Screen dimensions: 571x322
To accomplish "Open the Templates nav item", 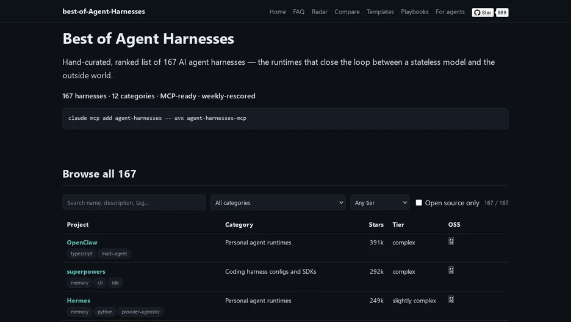I will click(380, 12).
